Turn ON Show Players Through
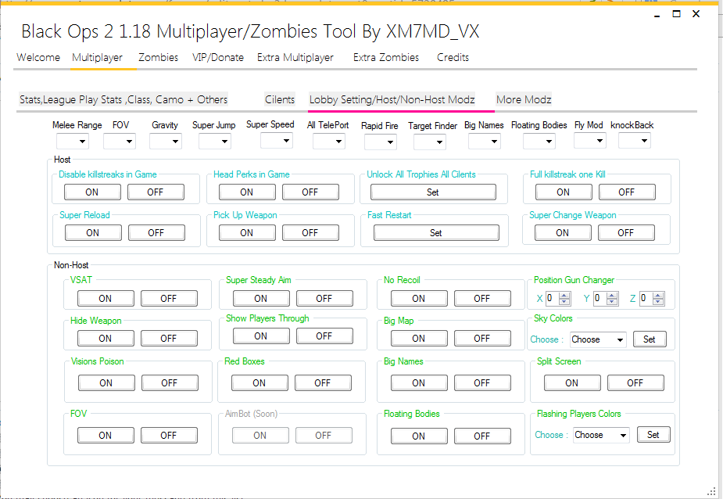Viewport: 723px width, 499px height. tap(261, 336)
